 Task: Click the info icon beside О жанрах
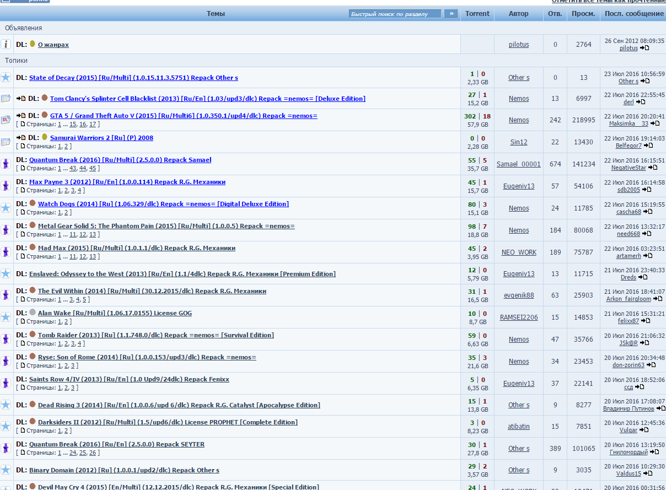coord(6,44)
